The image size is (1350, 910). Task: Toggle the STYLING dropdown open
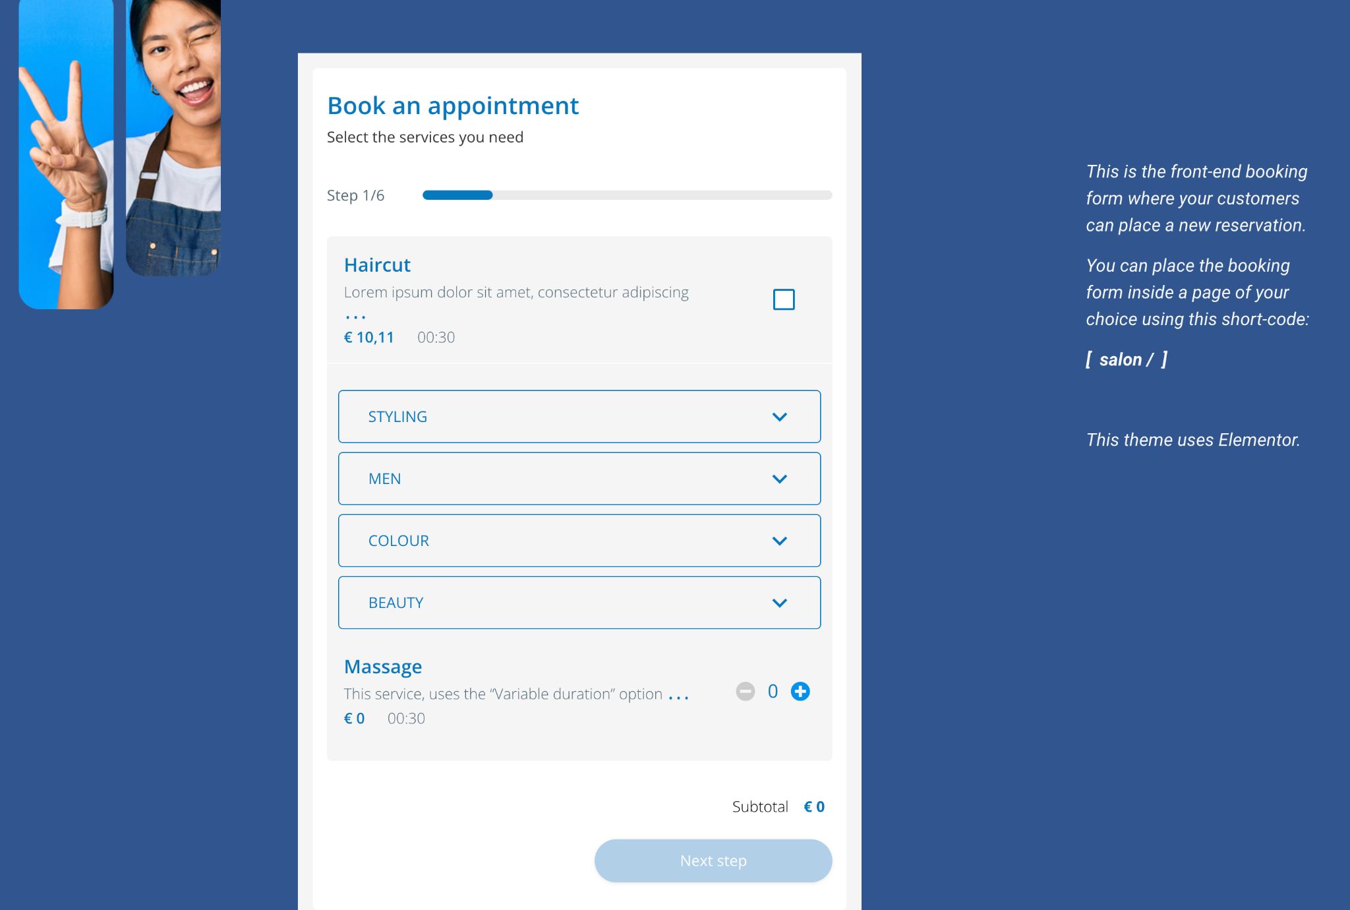[x=780, y=416]
